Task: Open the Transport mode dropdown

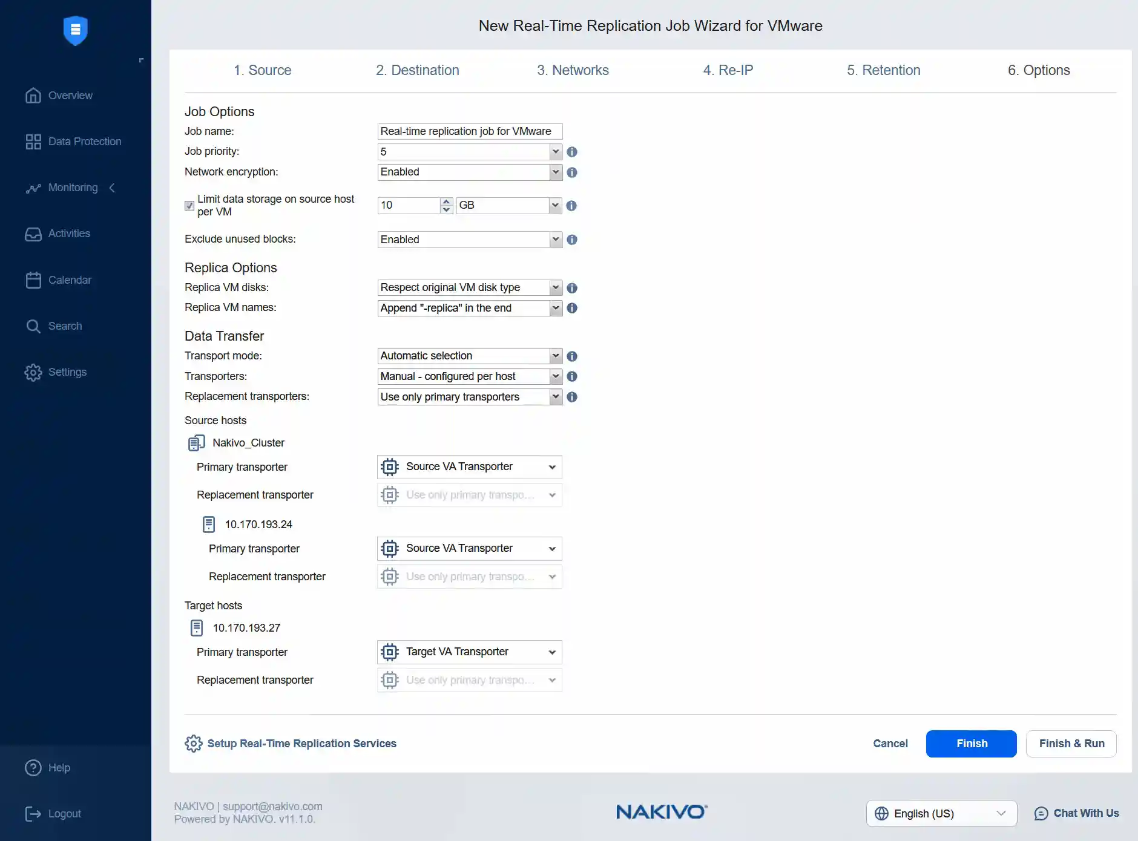Action: [554, 356]
